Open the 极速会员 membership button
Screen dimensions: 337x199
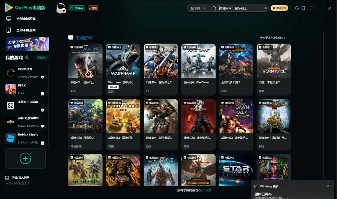pos(279,8)
